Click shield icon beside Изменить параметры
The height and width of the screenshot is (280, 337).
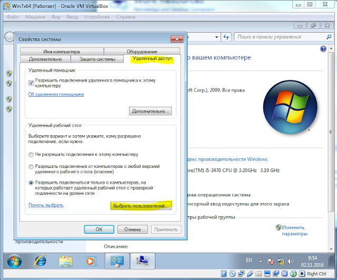(279, 227)
